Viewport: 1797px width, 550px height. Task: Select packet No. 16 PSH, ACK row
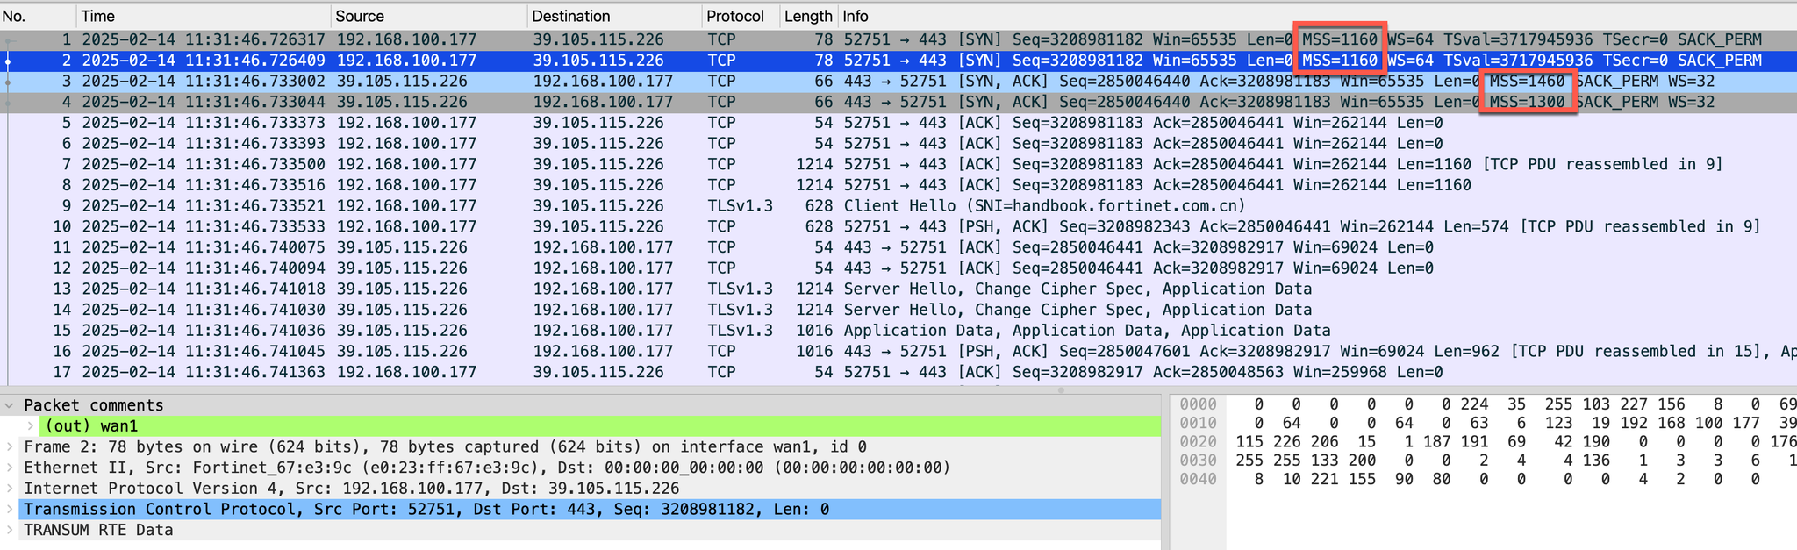(898, 352)
